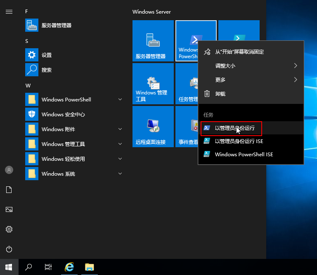Viewport: 317px width, 275px height.
Task: Choose Windows PowerShell ISE in context menu
Action: click(251, 154)
